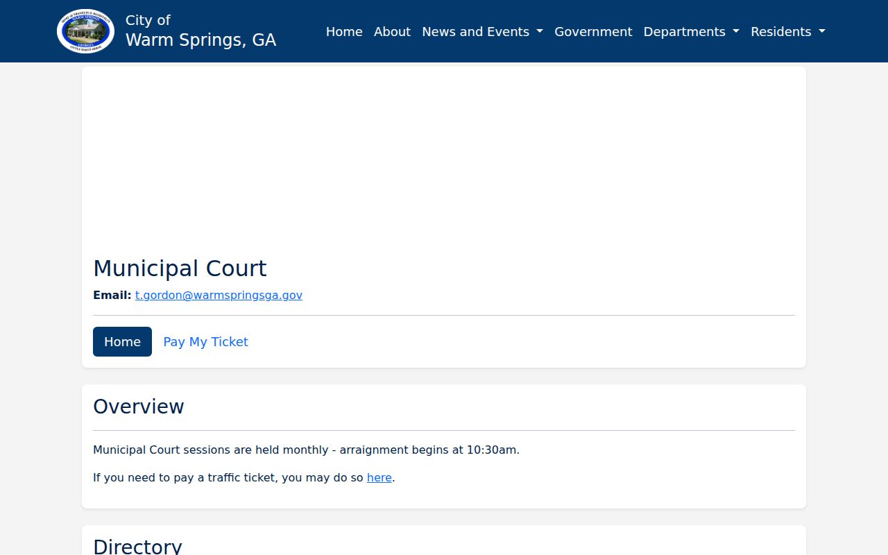Click the Municipal Court heading

(x=180, y=268)
